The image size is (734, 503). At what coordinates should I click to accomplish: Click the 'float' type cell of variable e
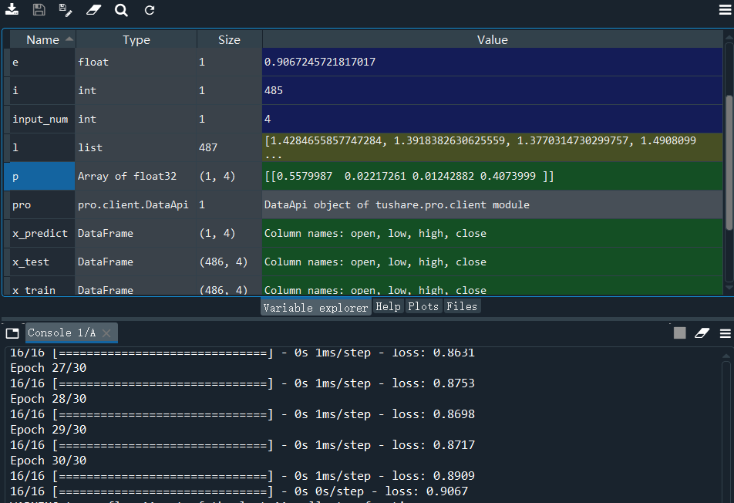[x=136, y=62]
